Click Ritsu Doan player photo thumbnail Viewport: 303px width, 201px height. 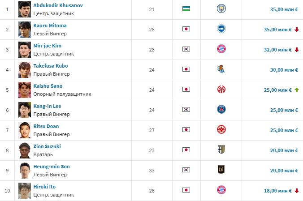click(24, 130)
